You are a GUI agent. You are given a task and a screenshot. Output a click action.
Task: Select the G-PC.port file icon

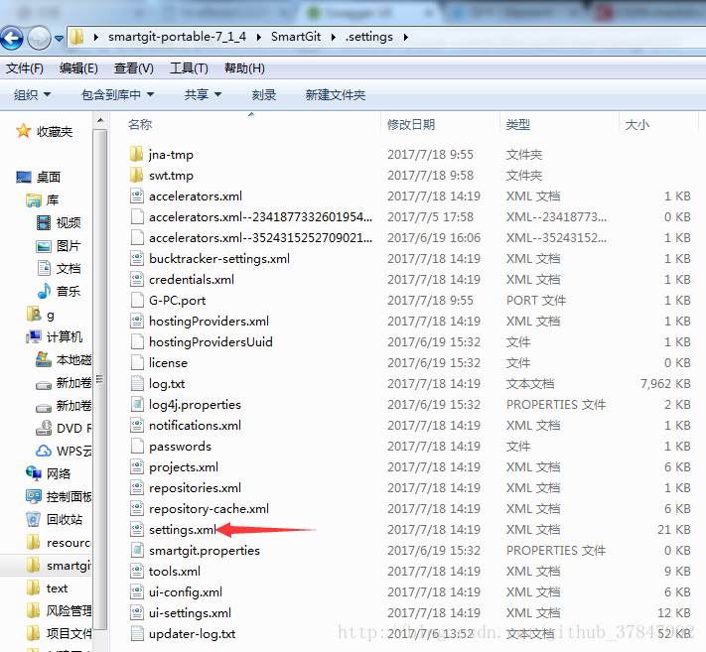tap(137, 300)
